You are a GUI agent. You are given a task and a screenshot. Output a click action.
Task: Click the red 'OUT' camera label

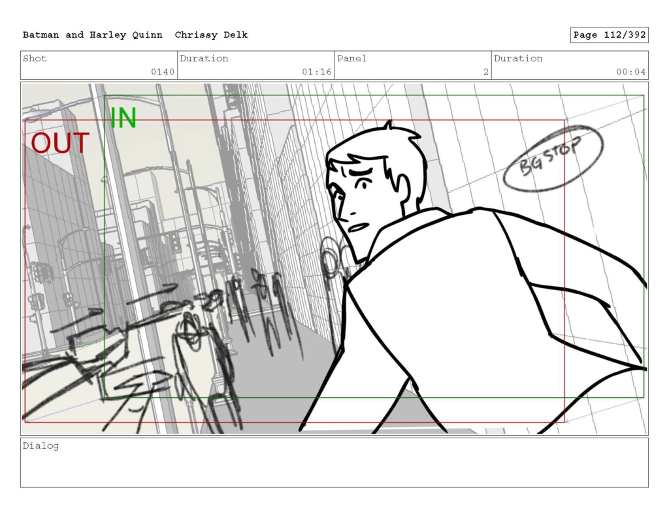point(60,143)
